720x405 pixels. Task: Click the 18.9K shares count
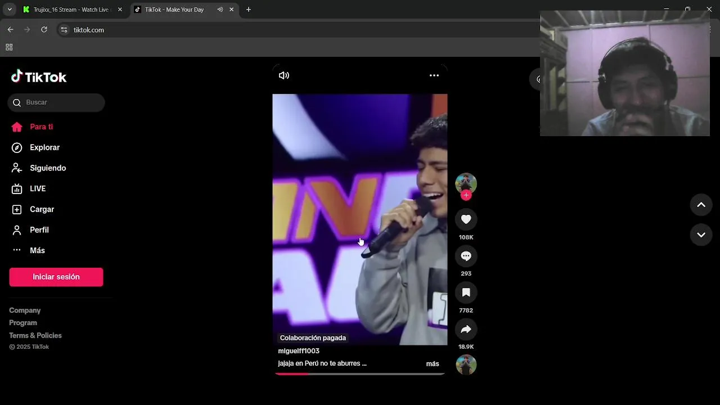pos(466,347)
